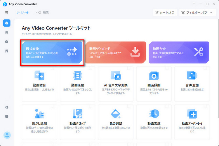Screen dimensions: 219x146
Task: Bookmark the 動画変速 card
Action: point(167,107)
